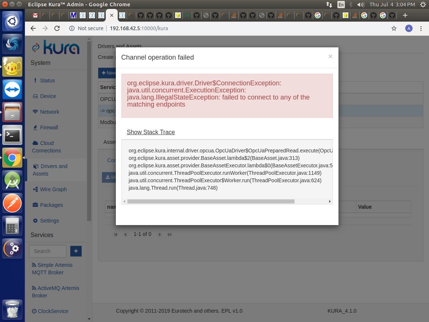
Task: Go to first page of asset table
Action: (116, 234)
